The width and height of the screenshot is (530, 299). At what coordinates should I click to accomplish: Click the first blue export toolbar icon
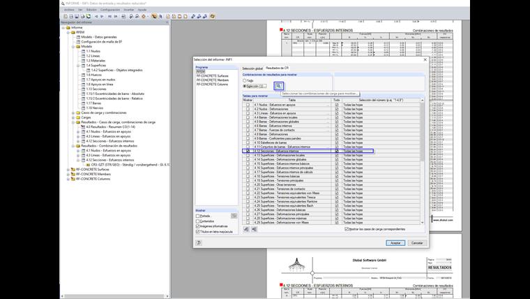(x=193, y=16)
